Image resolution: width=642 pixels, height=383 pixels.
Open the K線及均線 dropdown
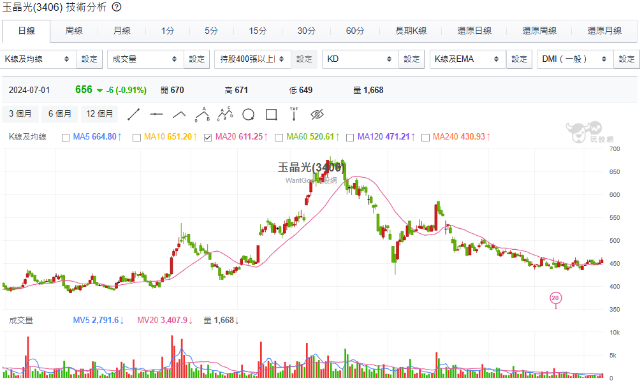pos(38,59)
